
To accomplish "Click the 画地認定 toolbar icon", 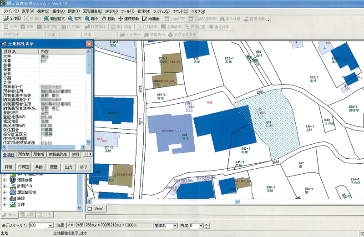I will click(x=47, y=27).
